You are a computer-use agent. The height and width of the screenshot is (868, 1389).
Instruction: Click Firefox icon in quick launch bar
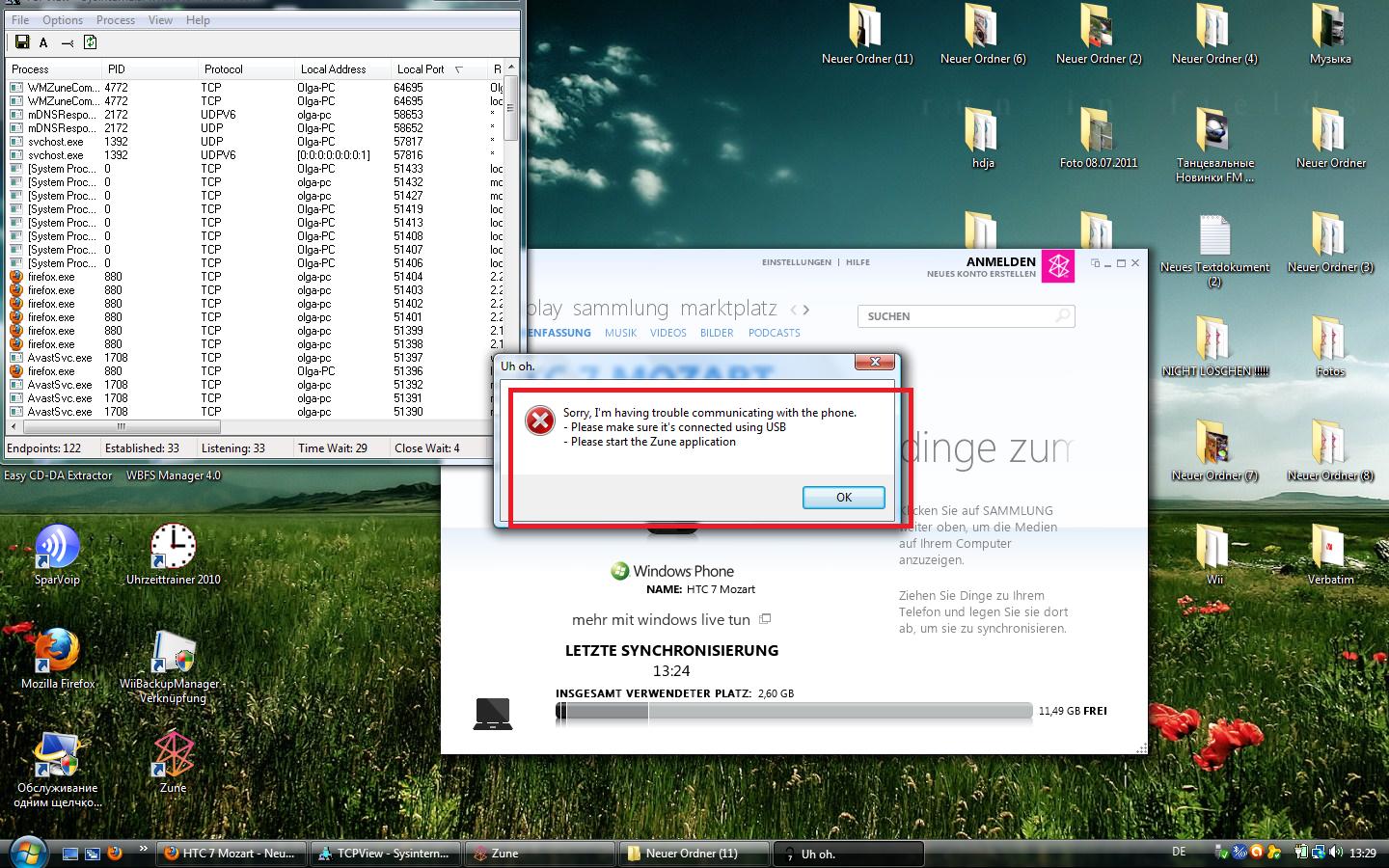(115, 853)
